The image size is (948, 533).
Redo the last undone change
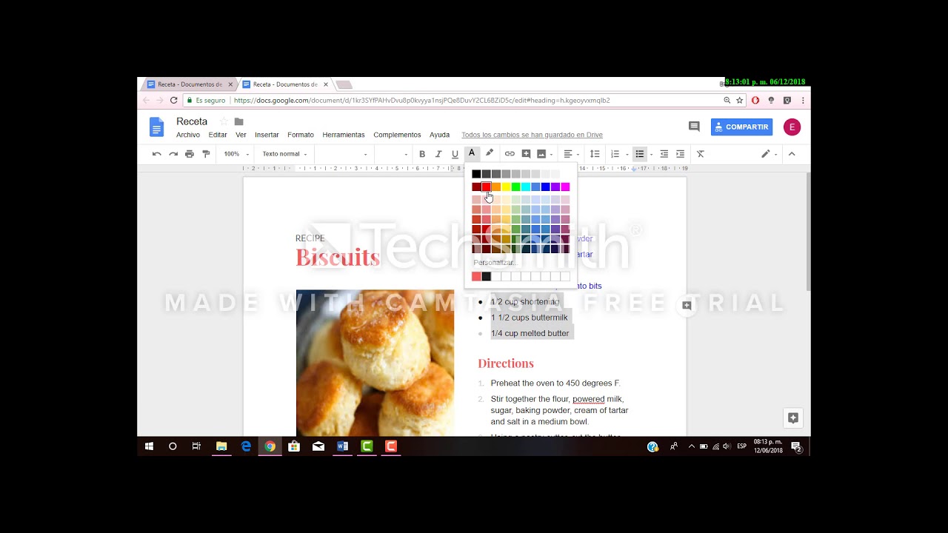click(x=173, y=154)
